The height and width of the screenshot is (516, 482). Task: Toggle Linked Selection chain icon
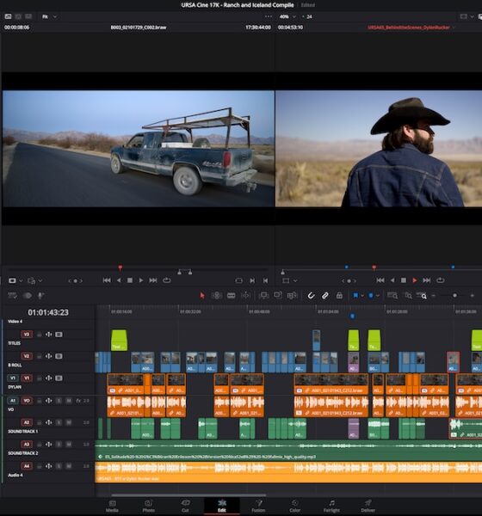324,296
